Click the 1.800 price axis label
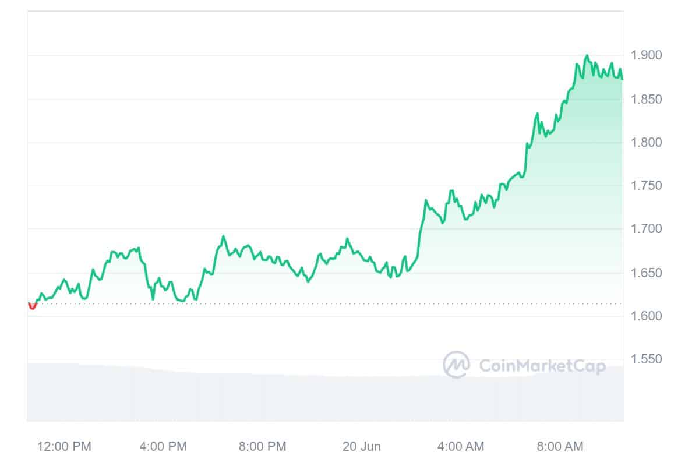699x466 pixels. pos(648,143)
